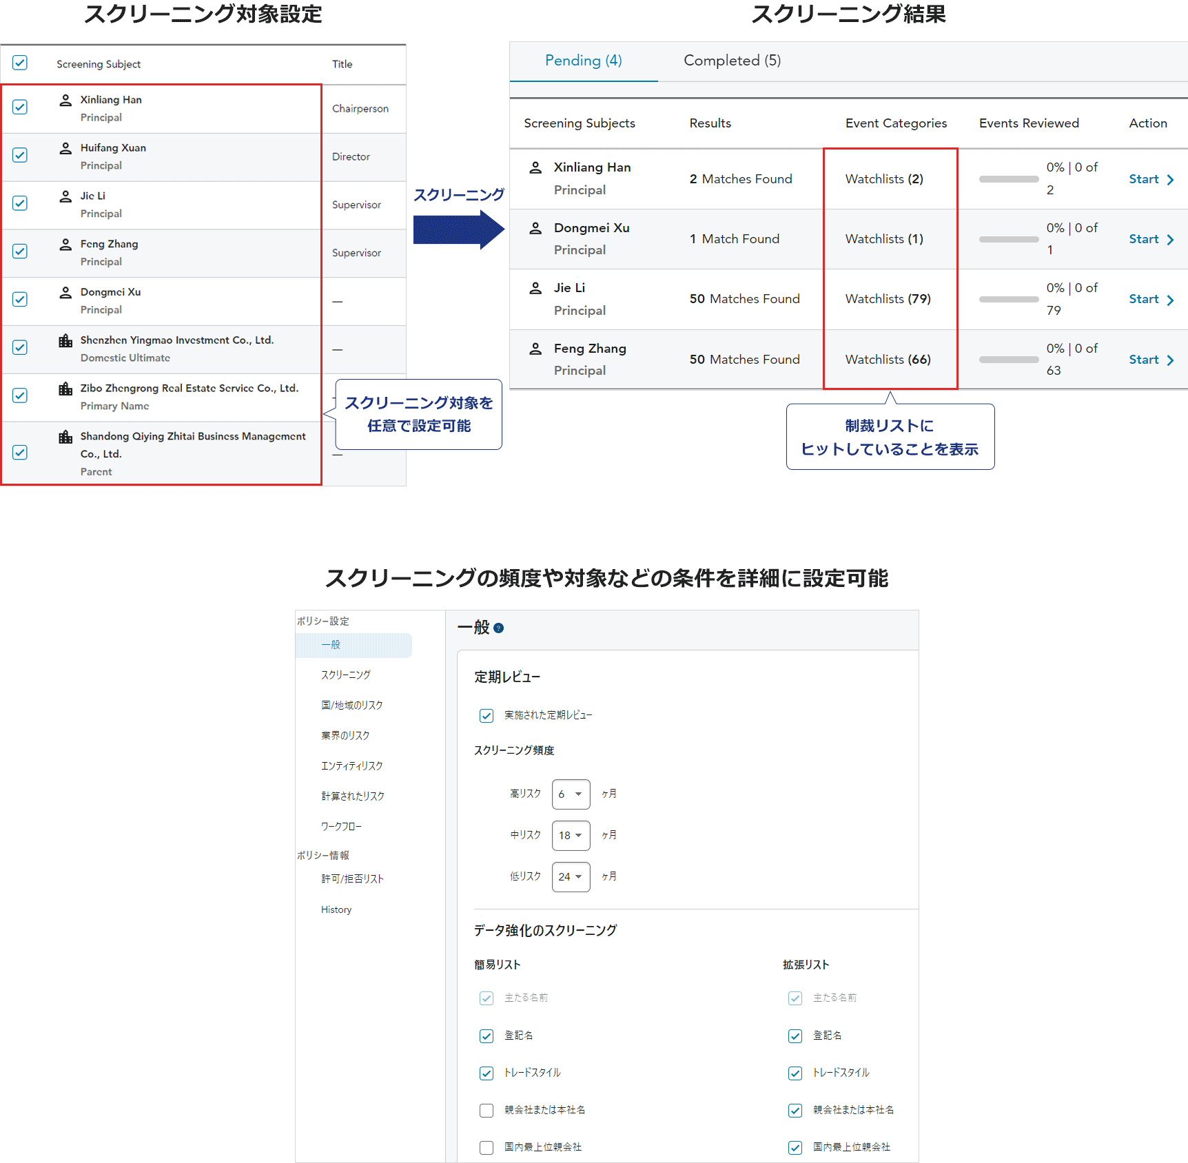
Task: Click the Screening Subject column header
Action: [99, 64]
